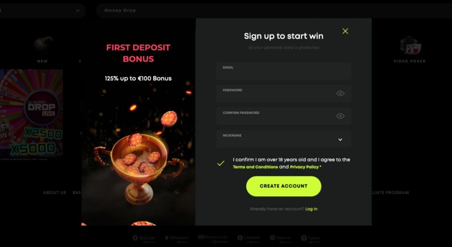
Task: Click the Ethereum payment icon
Action: coord(177,238)
